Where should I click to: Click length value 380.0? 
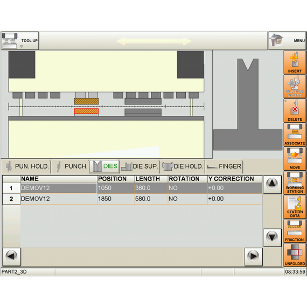point(151,188)
